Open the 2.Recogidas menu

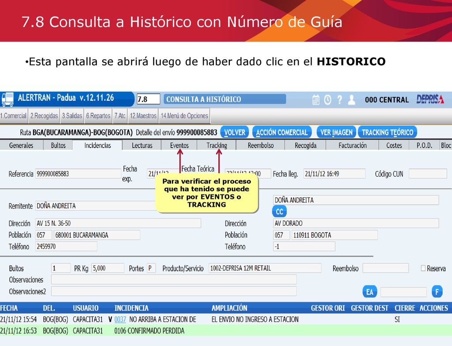click(44, 116)
